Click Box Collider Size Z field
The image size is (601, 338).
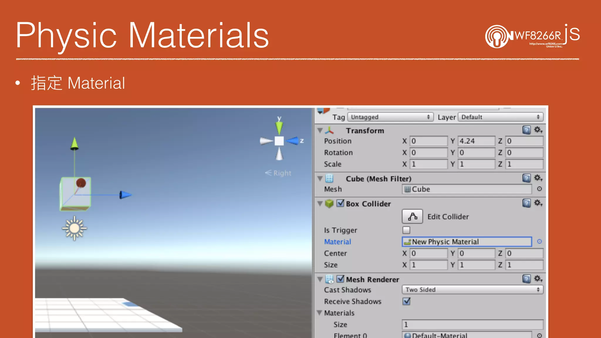524,265
